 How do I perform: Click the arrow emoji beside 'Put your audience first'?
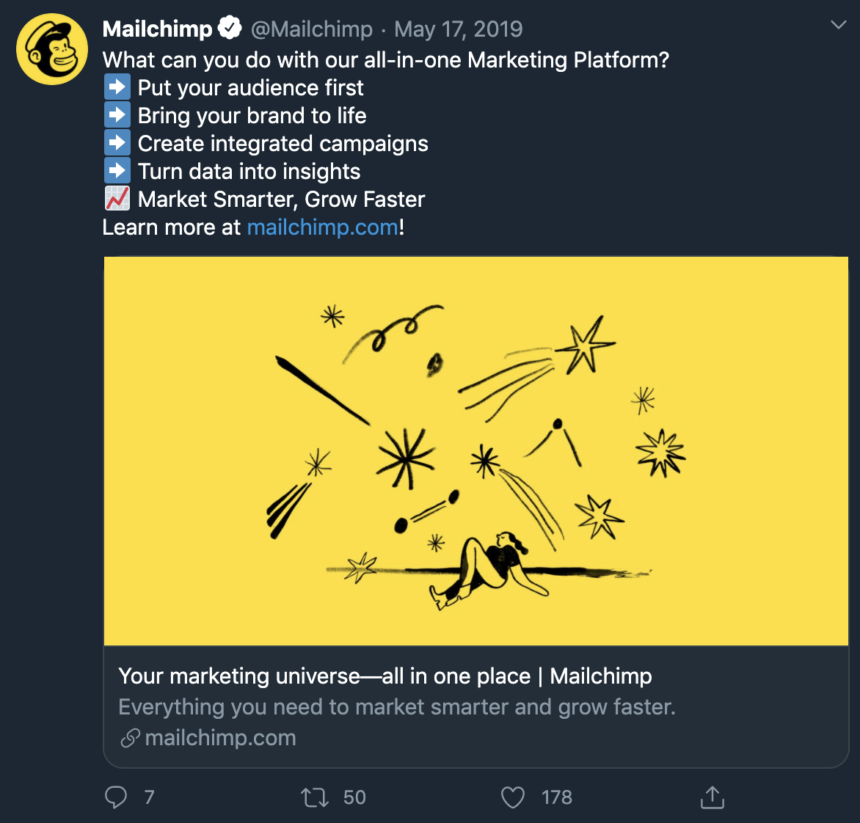pyautogui.click(x=117, y=87)
